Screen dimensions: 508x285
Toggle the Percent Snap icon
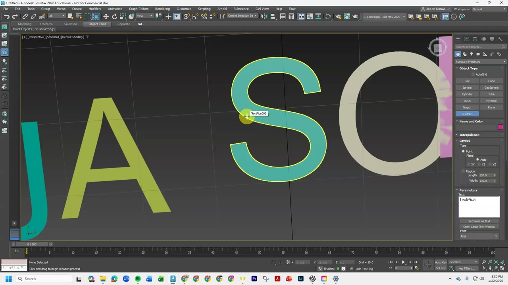click(204, 17)
